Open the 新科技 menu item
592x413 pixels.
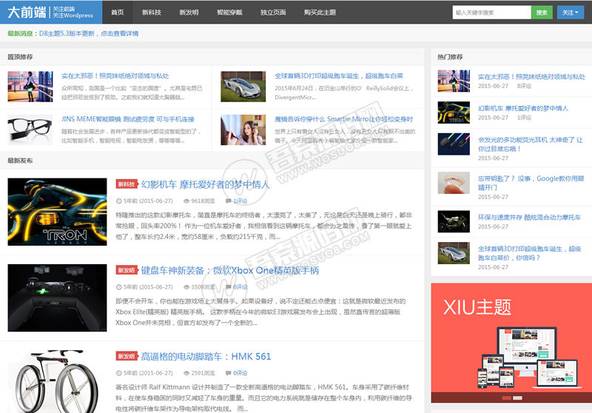pyautogui.click(x=152, y=13)
